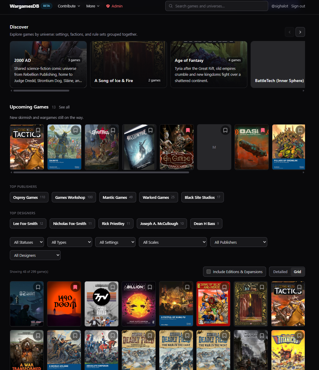Open the Admin page
The height and width of the screenshot is (370, 319).
click(x=114, y=6)
